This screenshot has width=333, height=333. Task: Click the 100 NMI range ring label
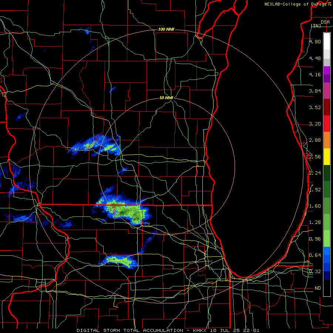point(166,29)
